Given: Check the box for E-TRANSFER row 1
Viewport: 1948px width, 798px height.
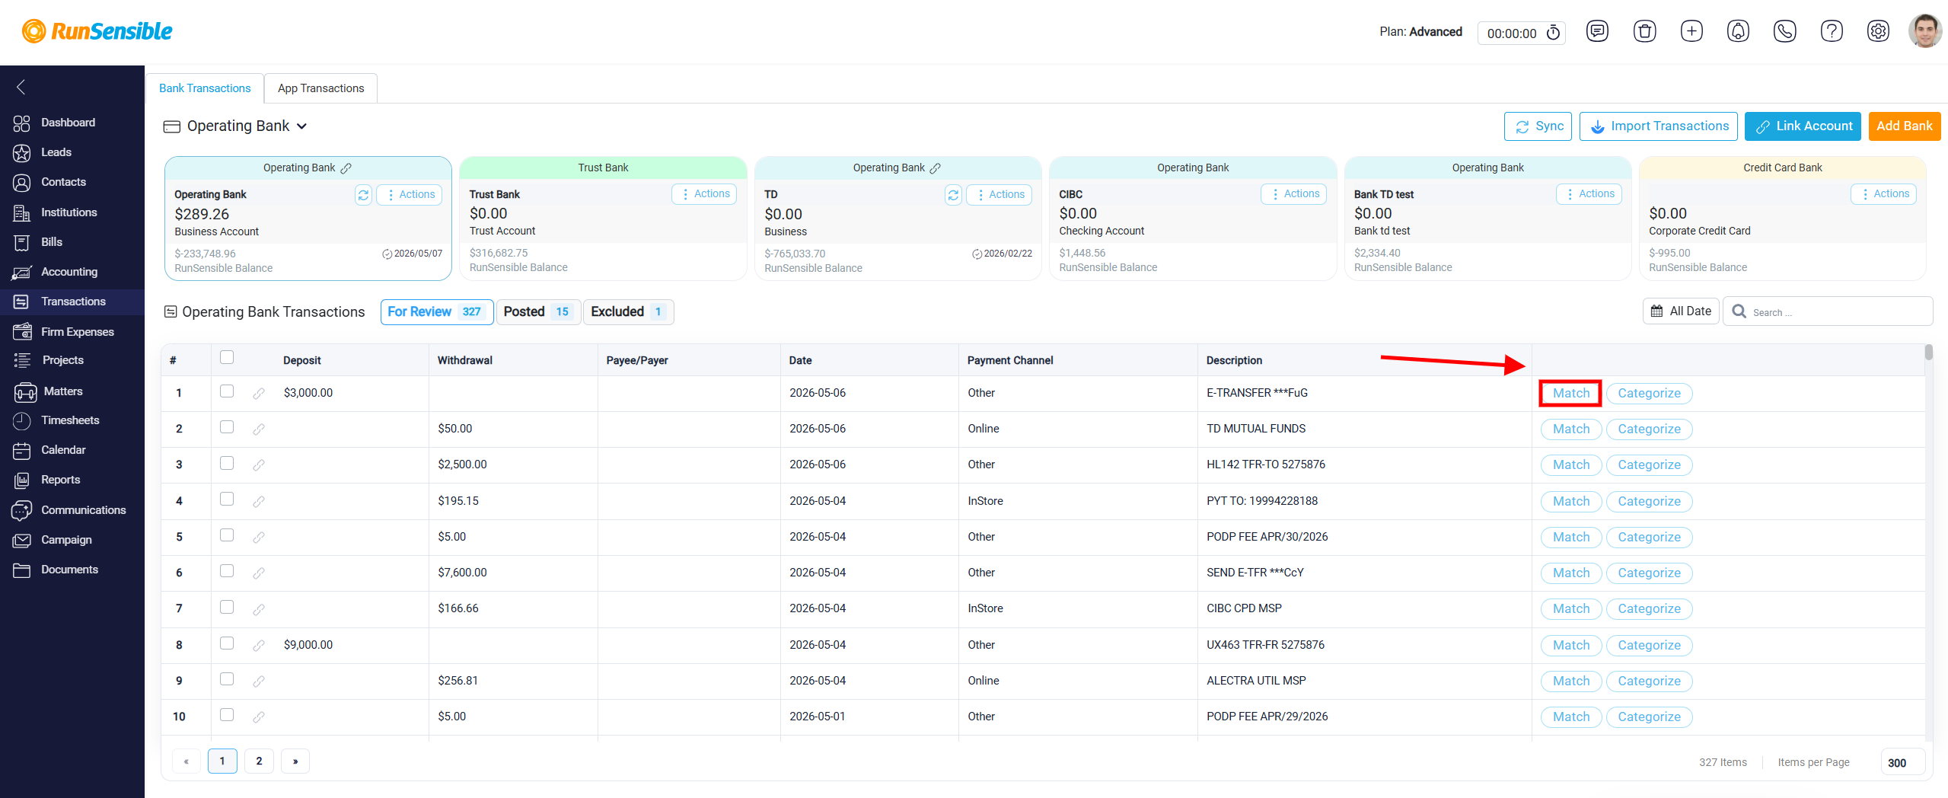Looking at the screenshot, I should pyautogui.click(x=227, y=391).
